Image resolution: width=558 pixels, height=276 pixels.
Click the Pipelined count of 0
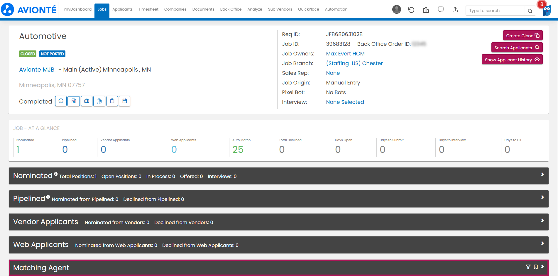[x=65, y=150]
